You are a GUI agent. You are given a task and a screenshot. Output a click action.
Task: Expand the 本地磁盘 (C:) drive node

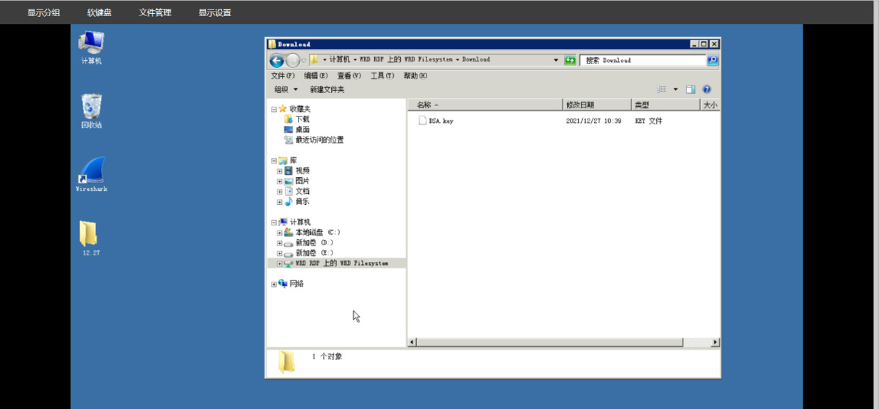[280, 233]
